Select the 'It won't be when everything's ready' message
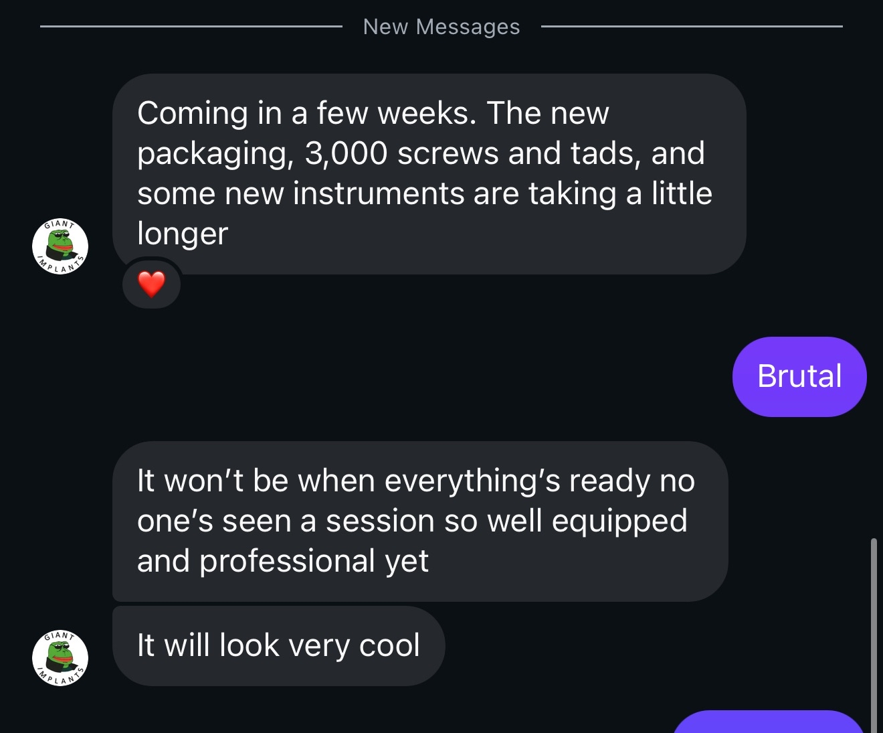This screenshot has height=733, width=883. click(x=420, y=521)
